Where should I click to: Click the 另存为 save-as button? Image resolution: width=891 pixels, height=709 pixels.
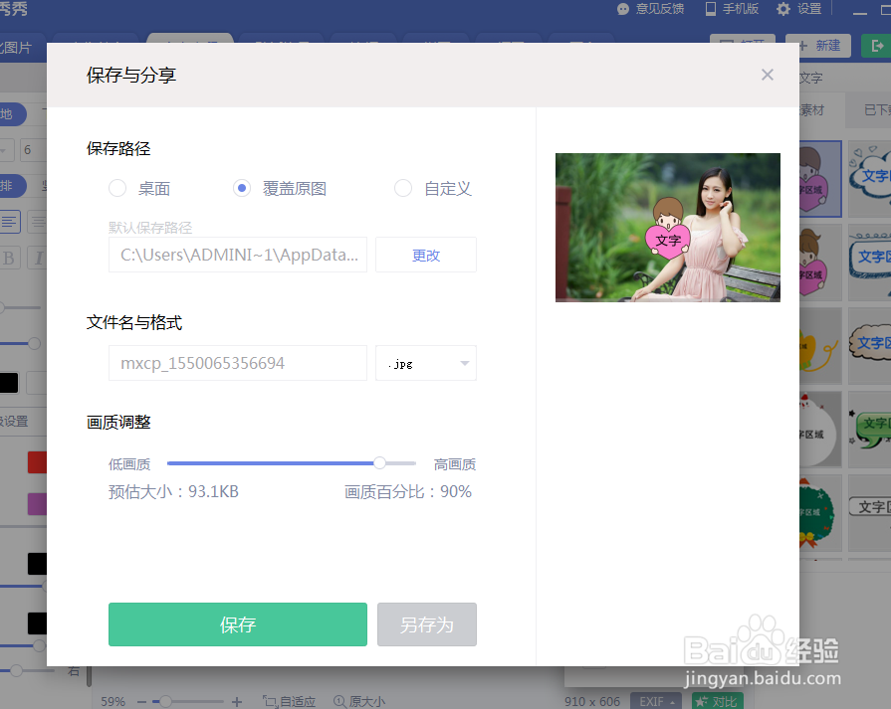(426, 624)
